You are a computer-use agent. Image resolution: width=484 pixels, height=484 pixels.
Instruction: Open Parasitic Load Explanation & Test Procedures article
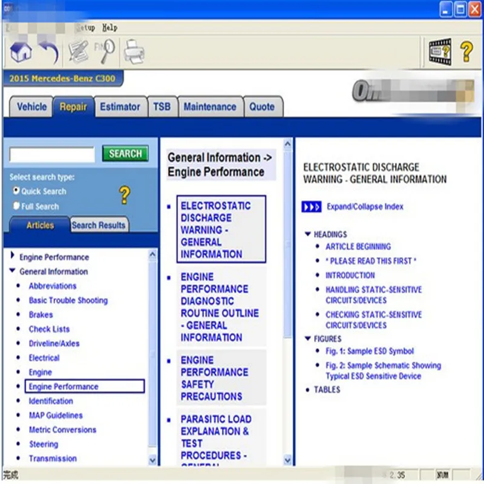coord(221,437)
